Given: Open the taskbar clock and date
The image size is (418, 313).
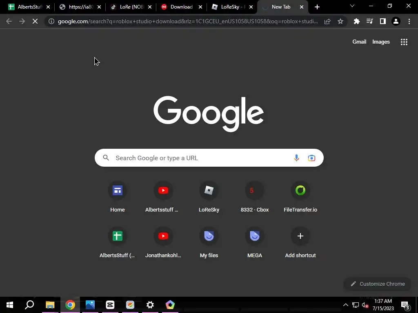Looking at the screenshot, I should tap(383, 305).
